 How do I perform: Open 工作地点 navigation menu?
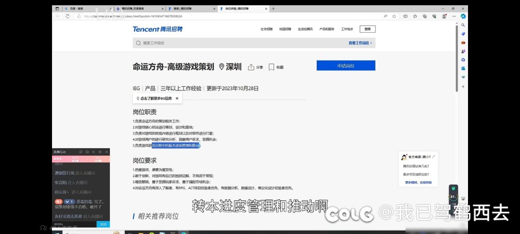347,29
